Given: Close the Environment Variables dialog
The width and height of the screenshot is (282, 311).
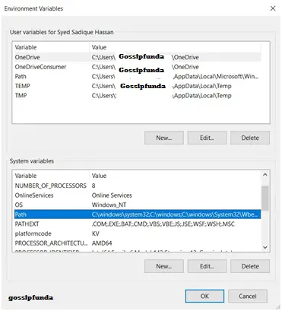Looking at the screenshot, I should coord(273,8).
